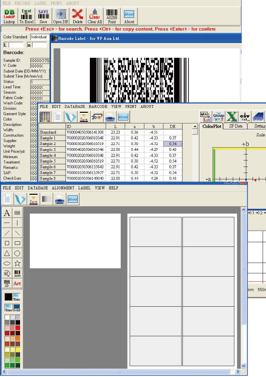Click the blank white label canvas
The width and height of the screenshot is (266, 377).
(75, 241)
